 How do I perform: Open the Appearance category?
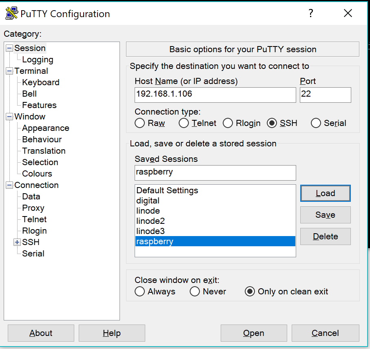coord(46,128)
